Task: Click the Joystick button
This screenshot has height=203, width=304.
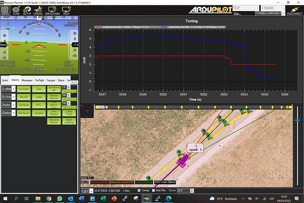Action: coord(39,113)
